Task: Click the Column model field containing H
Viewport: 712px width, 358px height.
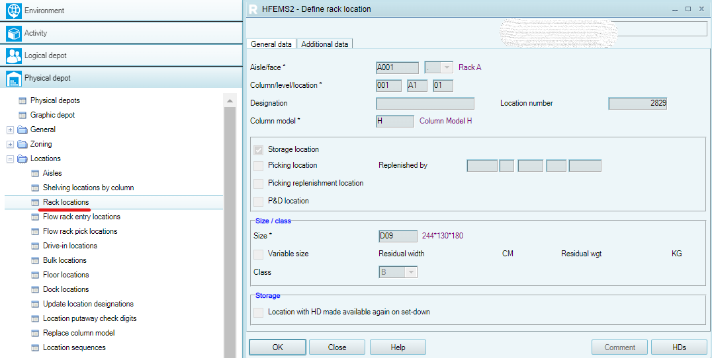Action: pyautogui.click(x=395, y=121)
